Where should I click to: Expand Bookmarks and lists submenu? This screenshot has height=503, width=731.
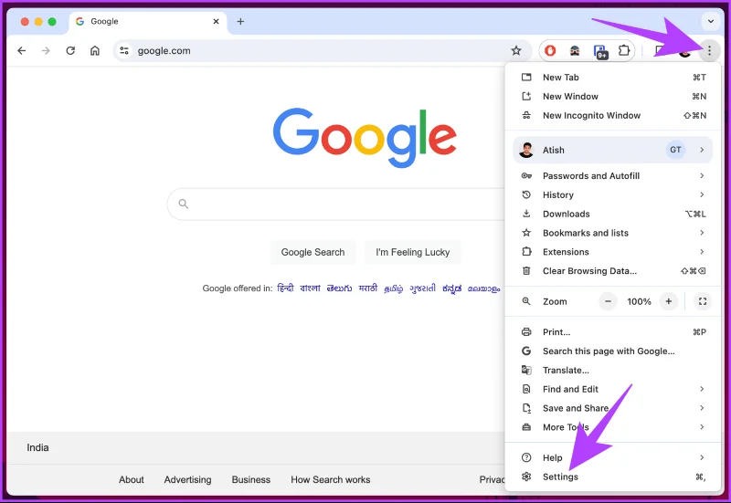[613, 233]
